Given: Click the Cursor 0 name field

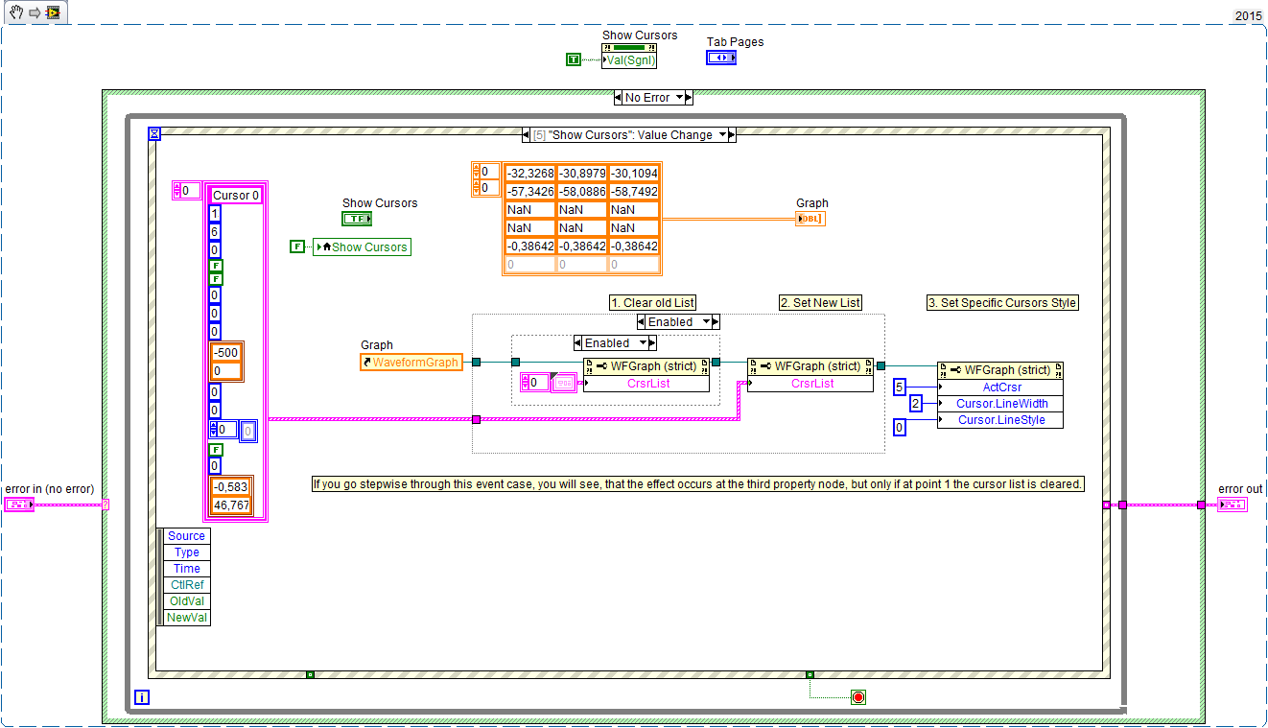Looking at the screenshot, I should pos(235,195).
